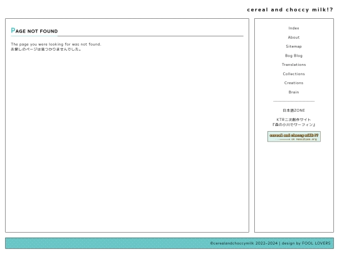
Task: Click the Japanese not-found message お探しのページ
Action: click(x=46, y=50)
